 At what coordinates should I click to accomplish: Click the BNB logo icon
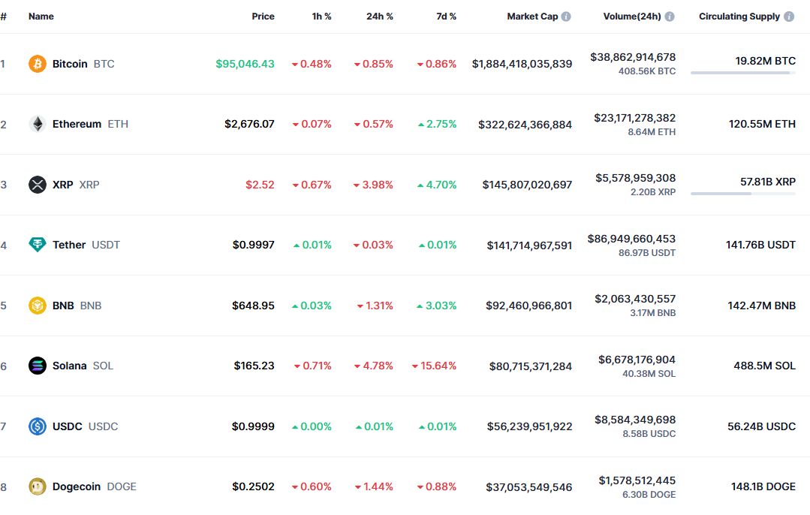click(x=38, y=306)
